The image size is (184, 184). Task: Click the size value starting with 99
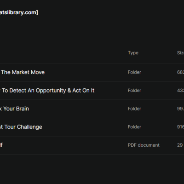coord(180,109)
